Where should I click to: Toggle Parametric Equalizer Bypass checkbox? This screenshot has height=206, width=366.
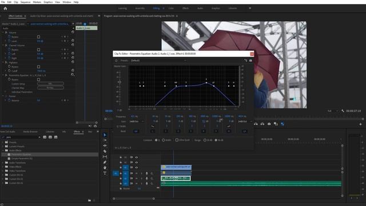(38, 80)
